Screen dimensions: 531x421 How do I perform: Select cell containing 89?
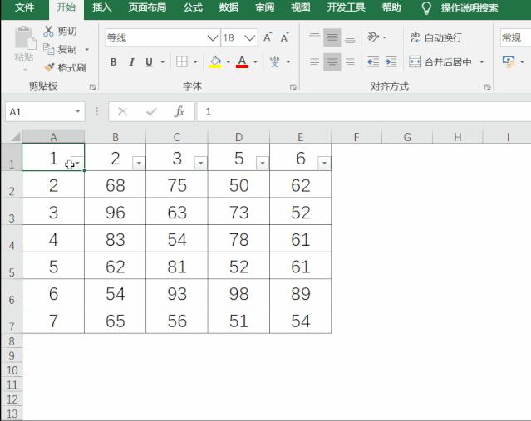(300, 293)
